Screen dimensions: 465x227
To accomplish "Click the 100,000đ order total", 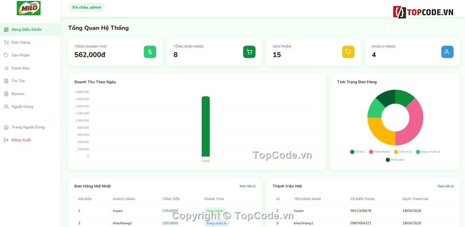I will pos(170,223).
